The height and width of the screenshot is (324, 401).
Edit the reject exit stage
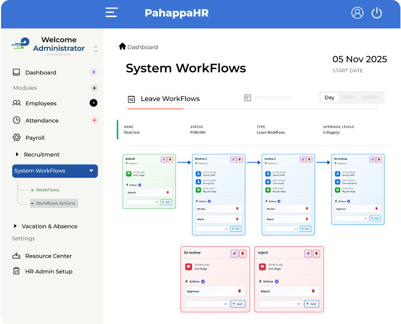pos(308,253)
